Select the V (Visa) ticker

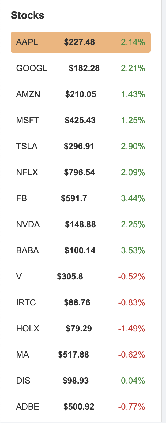[19, 276]
